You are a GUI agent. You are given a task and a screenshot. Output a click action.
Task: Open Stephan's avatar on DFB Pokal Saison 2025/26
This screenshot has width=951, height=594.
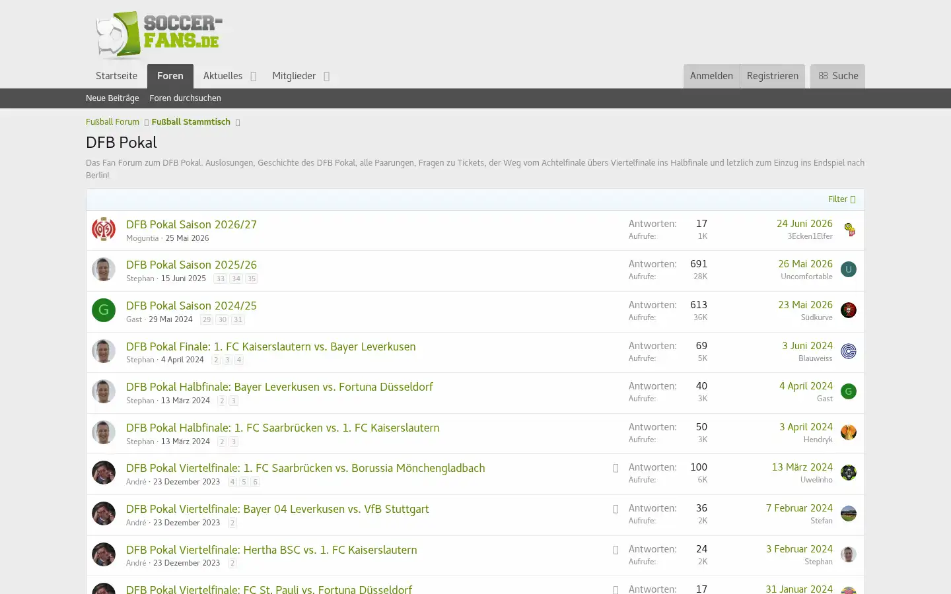[x=104, y=269]
